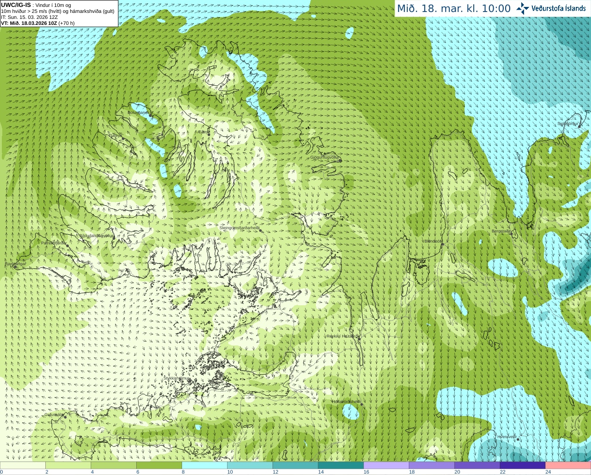
Task: Click the Steingrímsfjarðarheiði station label
Action: tap(239, 228)
